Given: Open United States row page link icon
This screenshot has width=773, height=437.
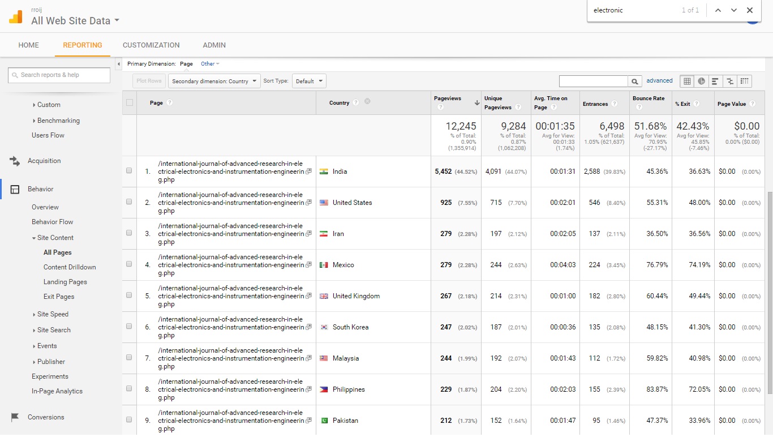Looking at the screenshot, I should click(308, 203).
